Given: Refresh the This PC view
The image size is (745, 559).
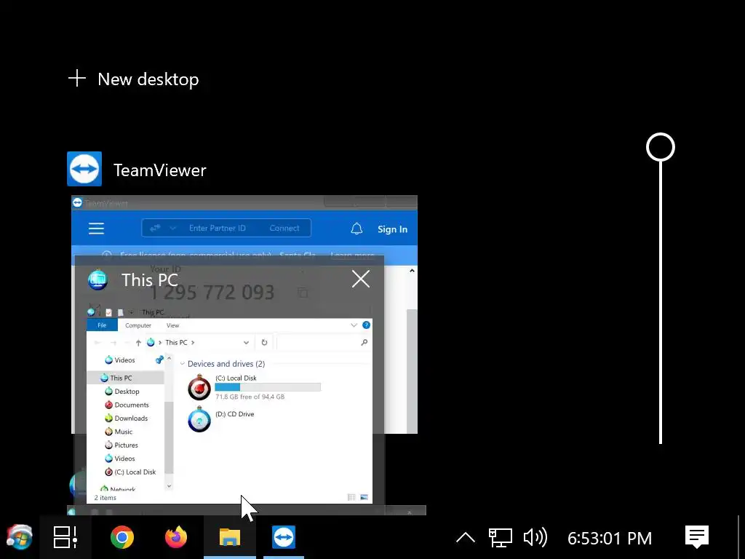Looking at the screenshot, I should [264, 342].
